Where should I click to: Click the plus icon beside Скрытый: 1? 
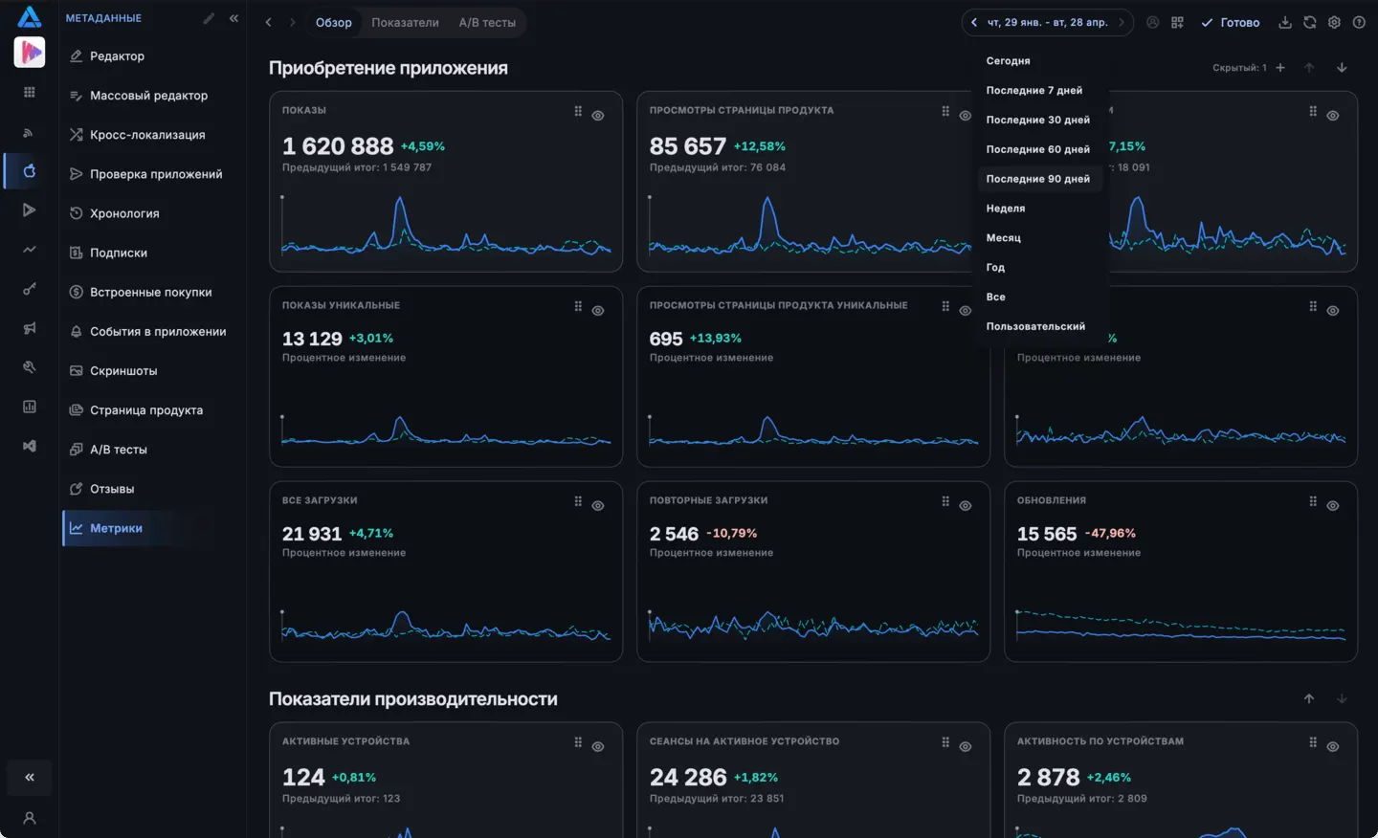tap(1280, 67)
